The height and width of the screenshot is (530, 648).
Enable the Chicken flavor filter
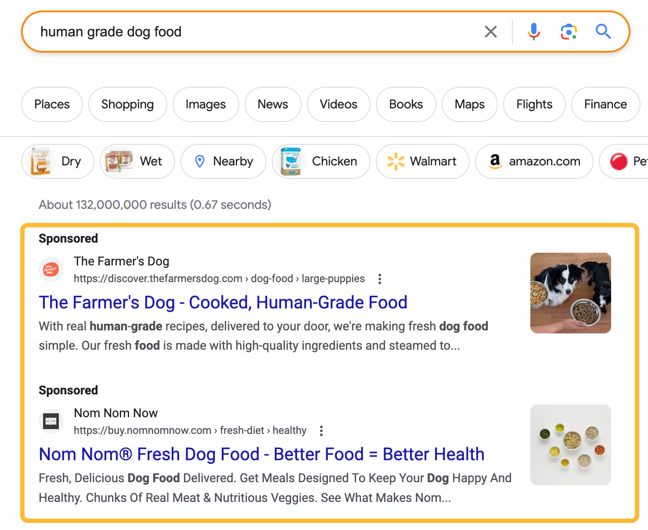(x=320, y=161)
